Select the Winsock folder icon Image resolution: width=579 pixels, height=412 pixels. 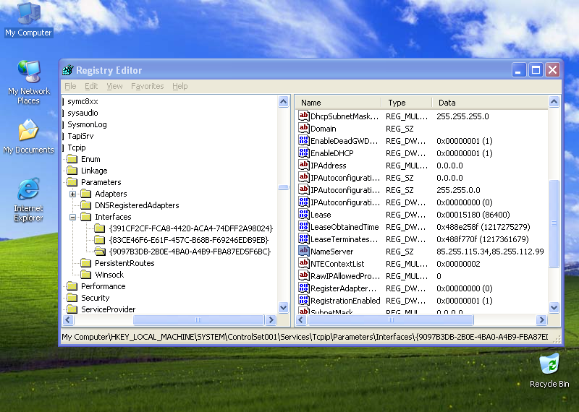(85, 275)
